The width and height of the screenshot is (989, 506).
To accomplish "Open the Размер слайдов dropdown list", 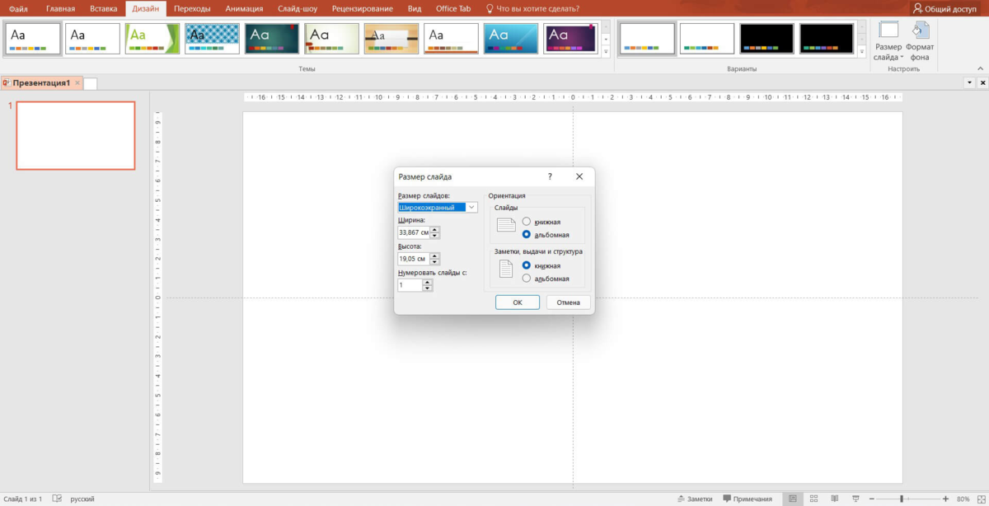I will (x=471, y=207).
